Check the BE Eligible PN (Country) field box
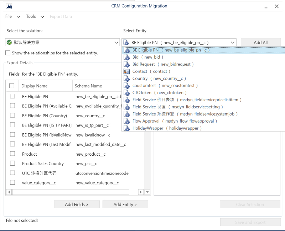Viewport: 285px width, 231px height. tap(12, 115)
